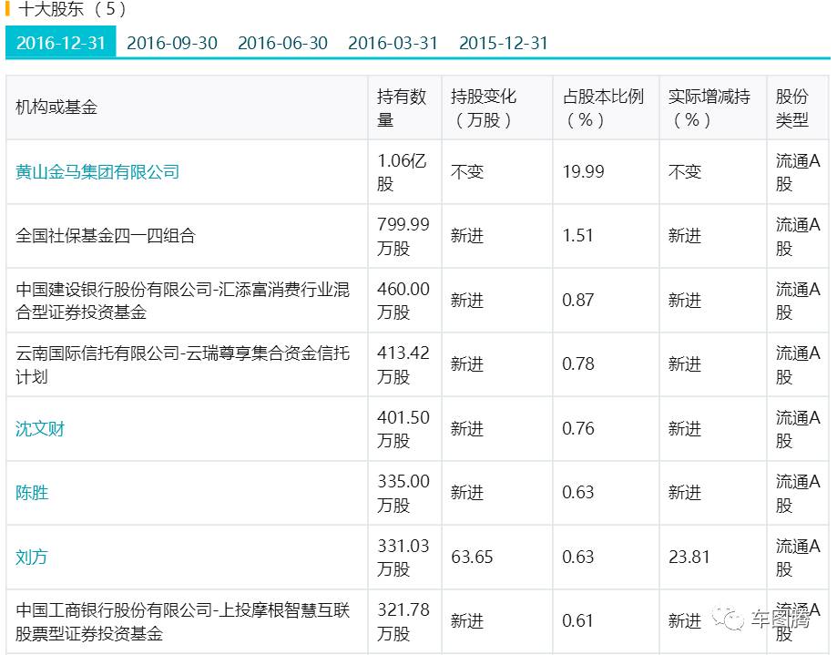Open the 沈文财 shareholder link
837x655 pixels.
(39, 429)
